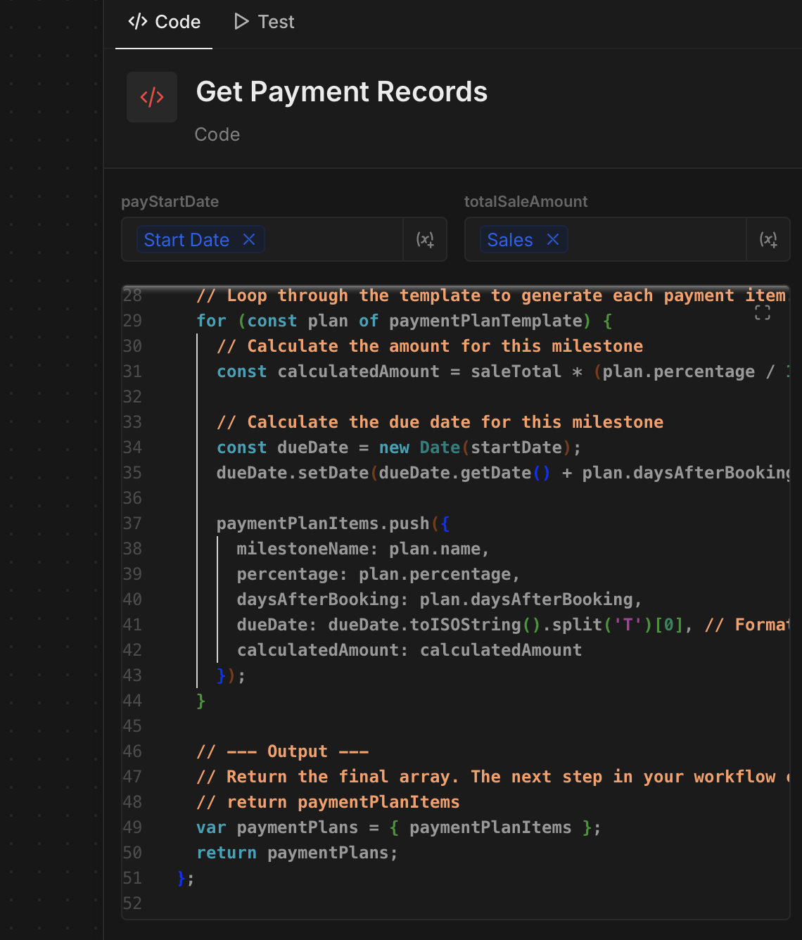Click 'milestoneName: plan.name,' line

click(x=363, y=549)
